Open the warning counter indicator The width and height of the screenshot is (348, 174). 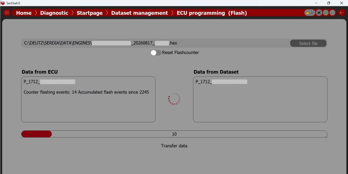pos(309,13)
